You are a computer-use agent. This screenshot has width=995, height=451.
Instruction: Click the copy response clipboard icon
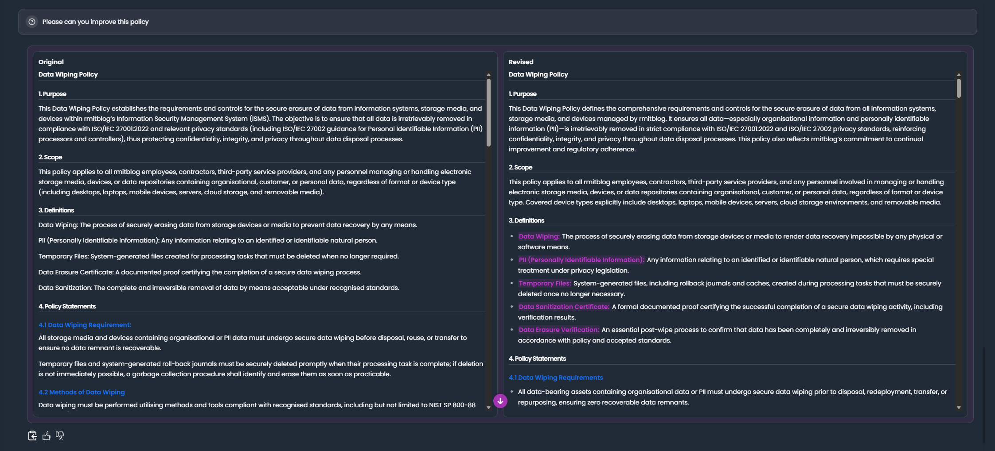click(x=32, y=436)
